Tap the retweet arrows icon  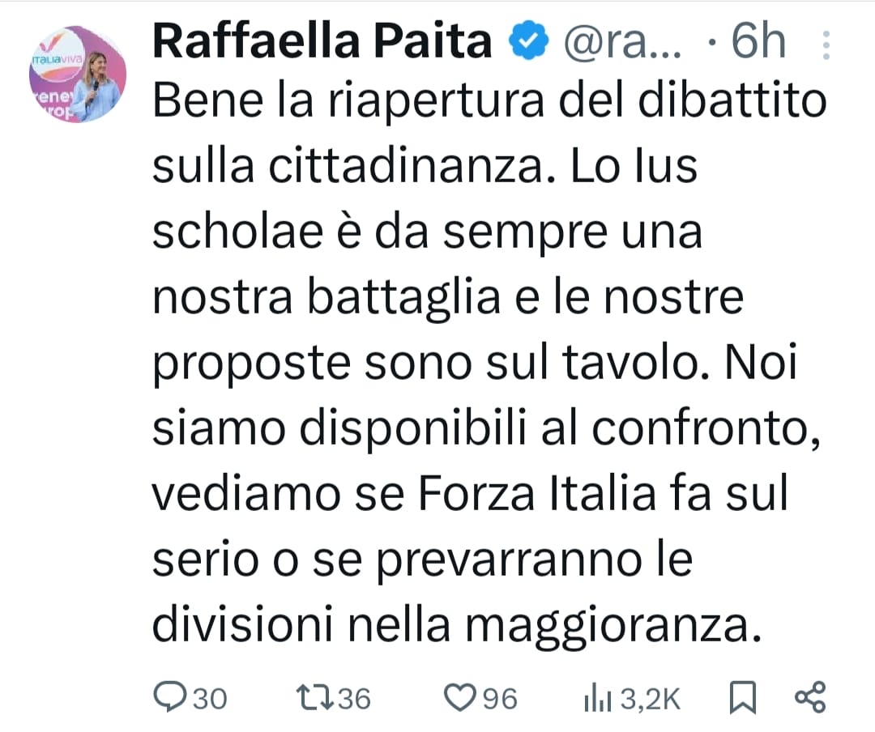(x=314, y=697)
